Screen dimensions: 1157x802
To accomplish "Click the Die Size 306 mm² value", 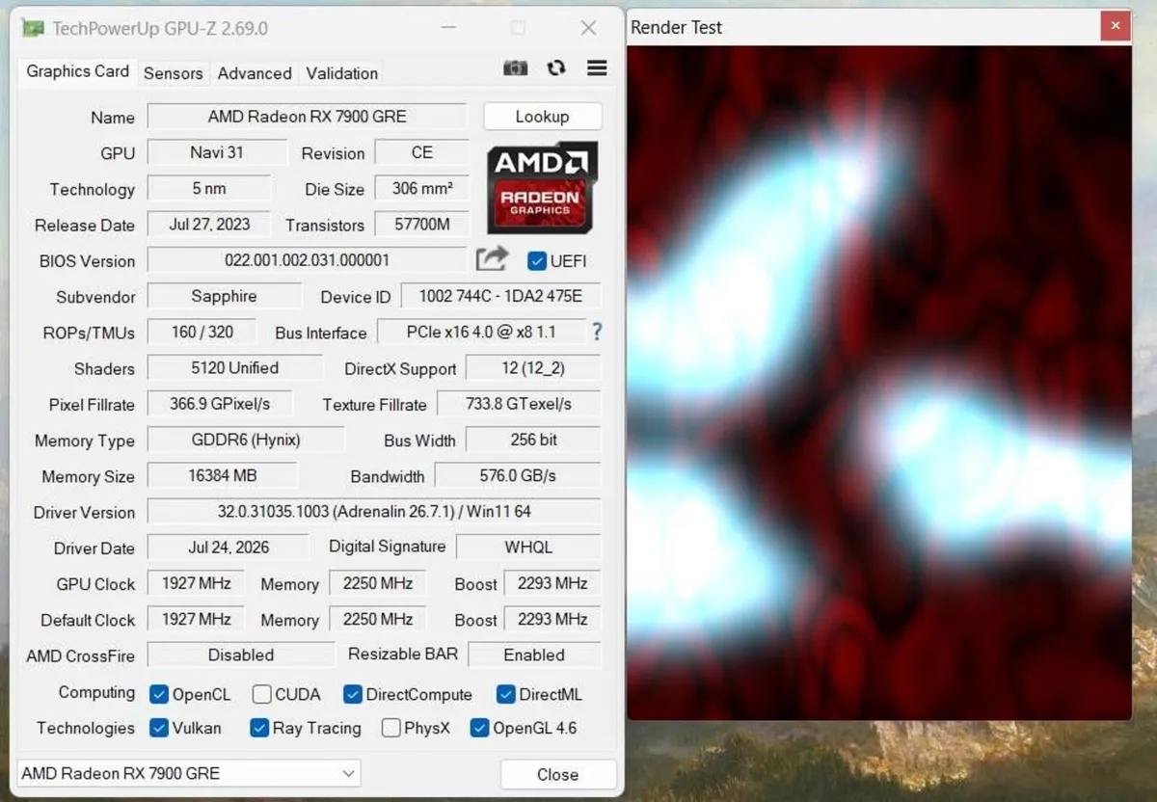I will pos(421,188).
